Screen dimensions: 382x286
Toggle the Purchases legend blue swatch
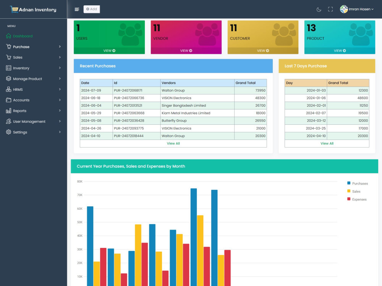click(349, 183)
